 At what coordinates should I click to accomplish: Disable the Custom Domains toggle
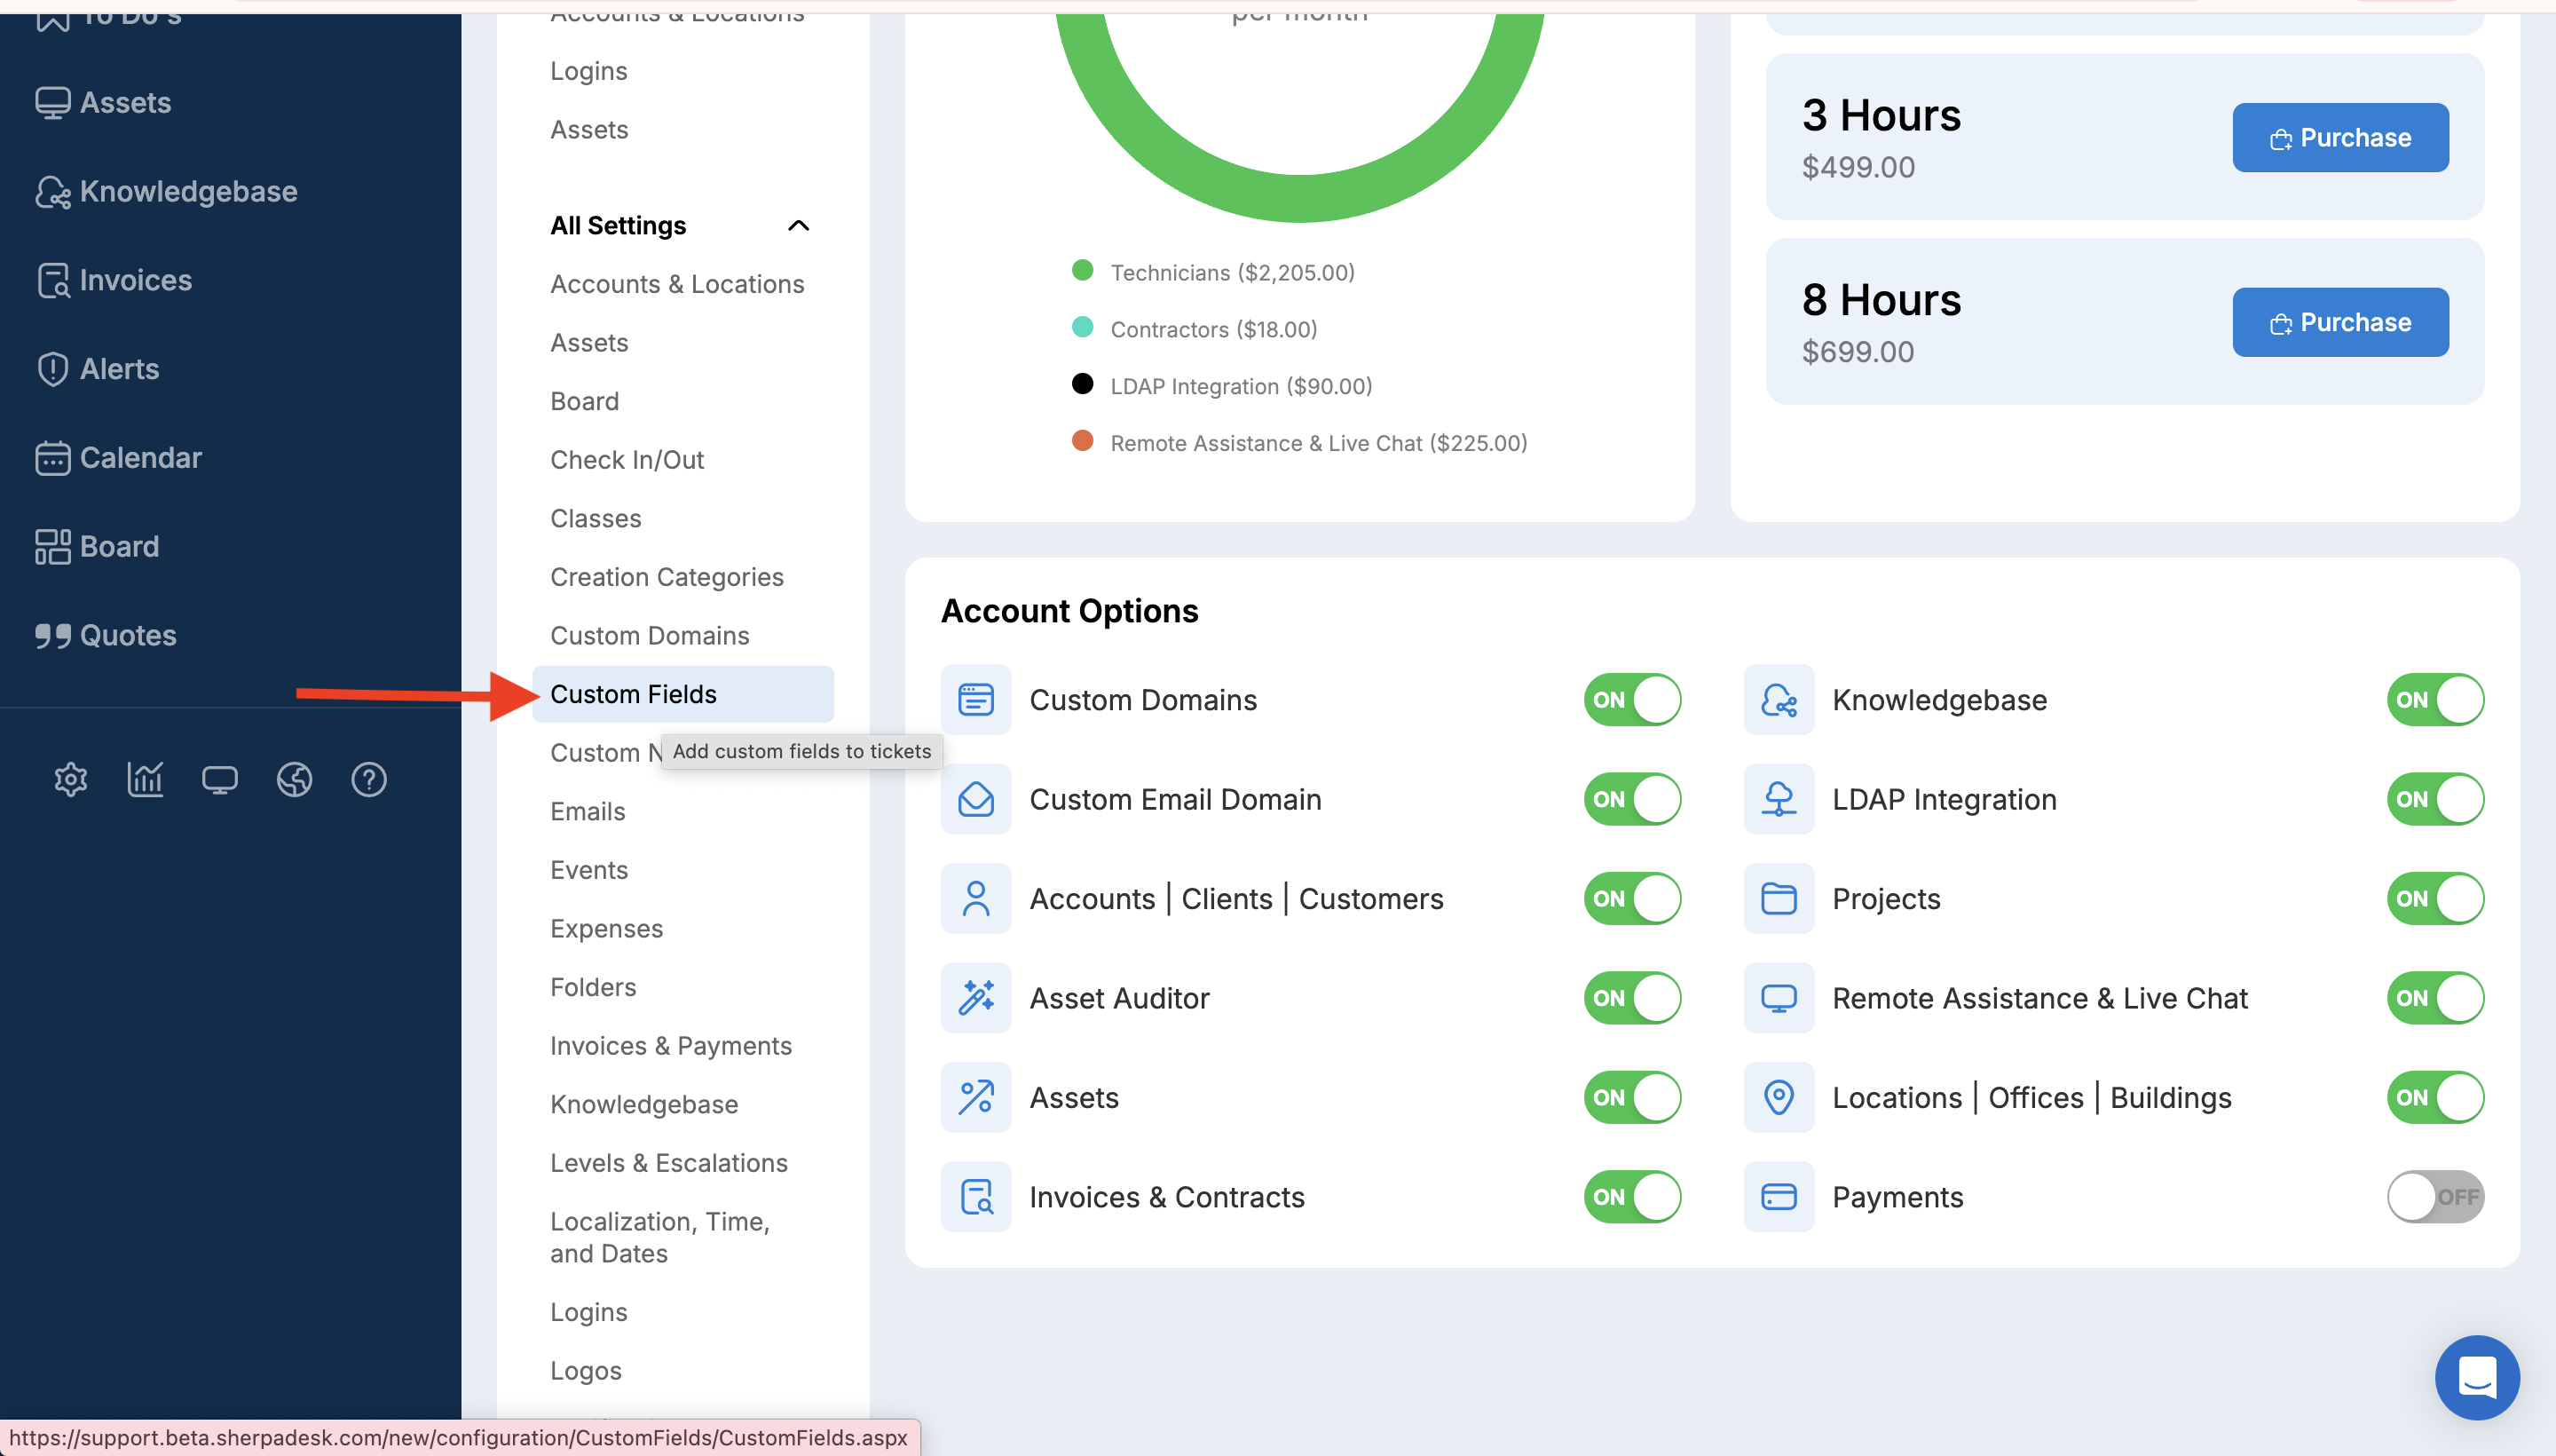pos(1631,700)
